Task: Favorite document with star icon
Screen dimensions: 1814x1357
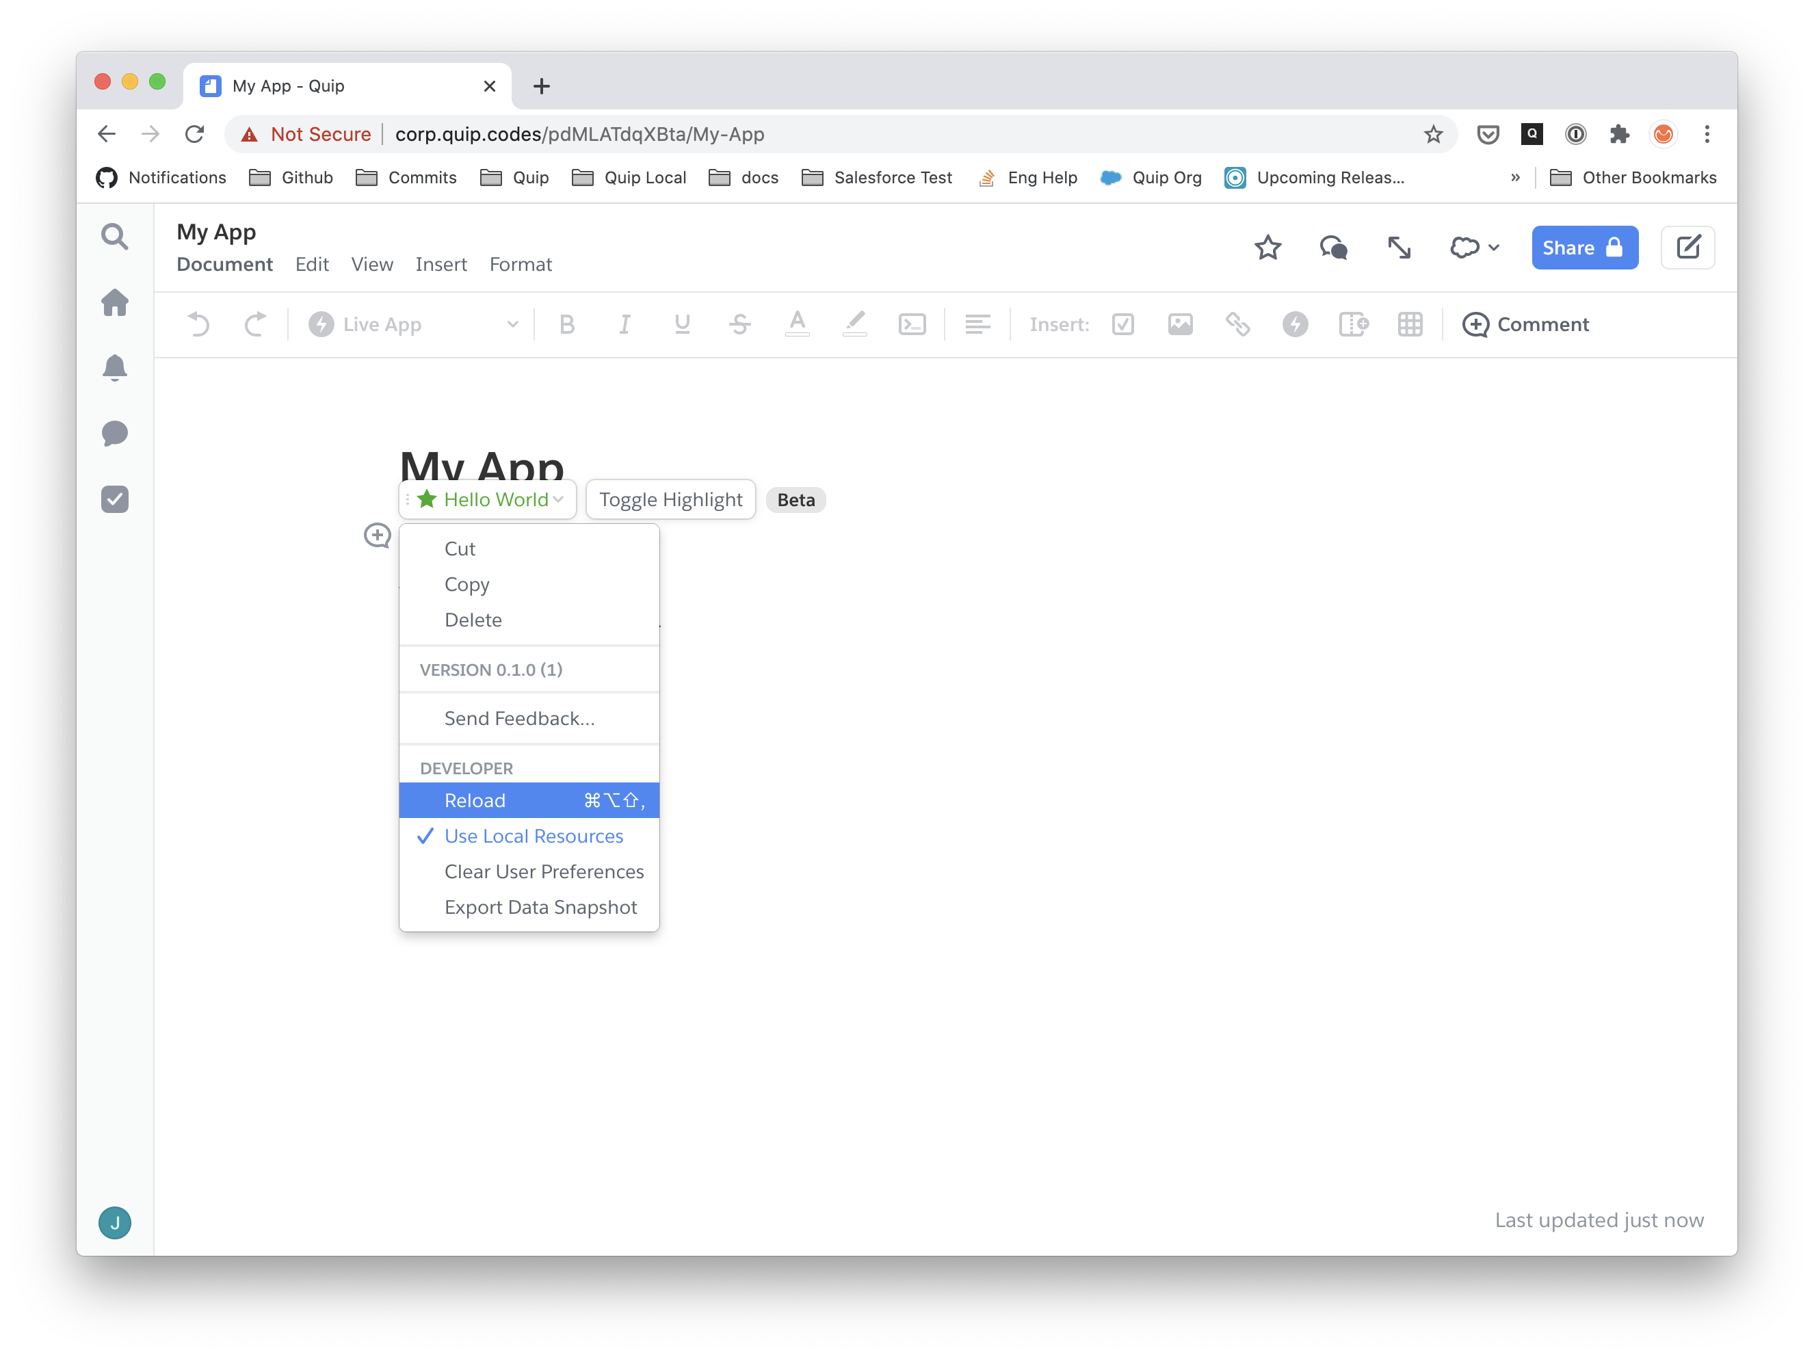Action: tap(1268, 248)
